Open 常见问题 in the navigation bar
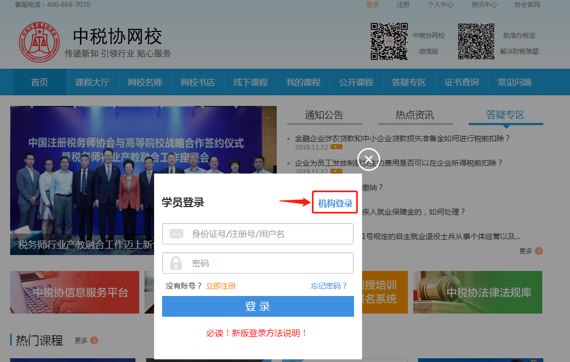570x362 pixels. 515,83
